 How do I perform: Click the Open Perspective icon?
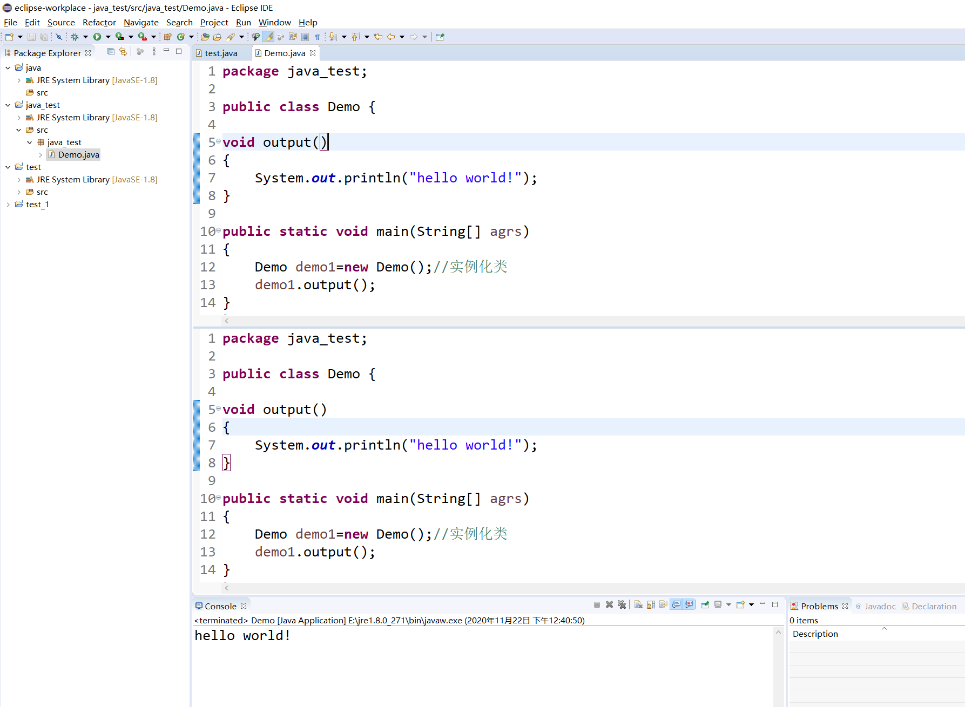[440, 37]
